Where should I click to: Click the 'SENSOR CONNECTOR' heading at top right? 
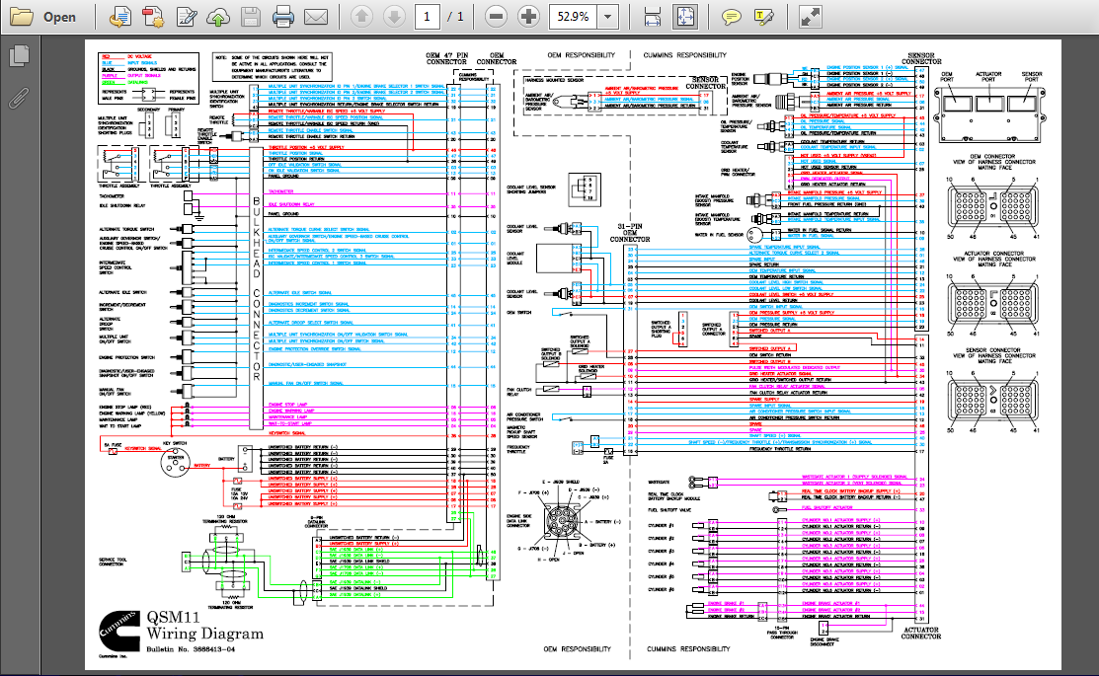pos(921,58)
